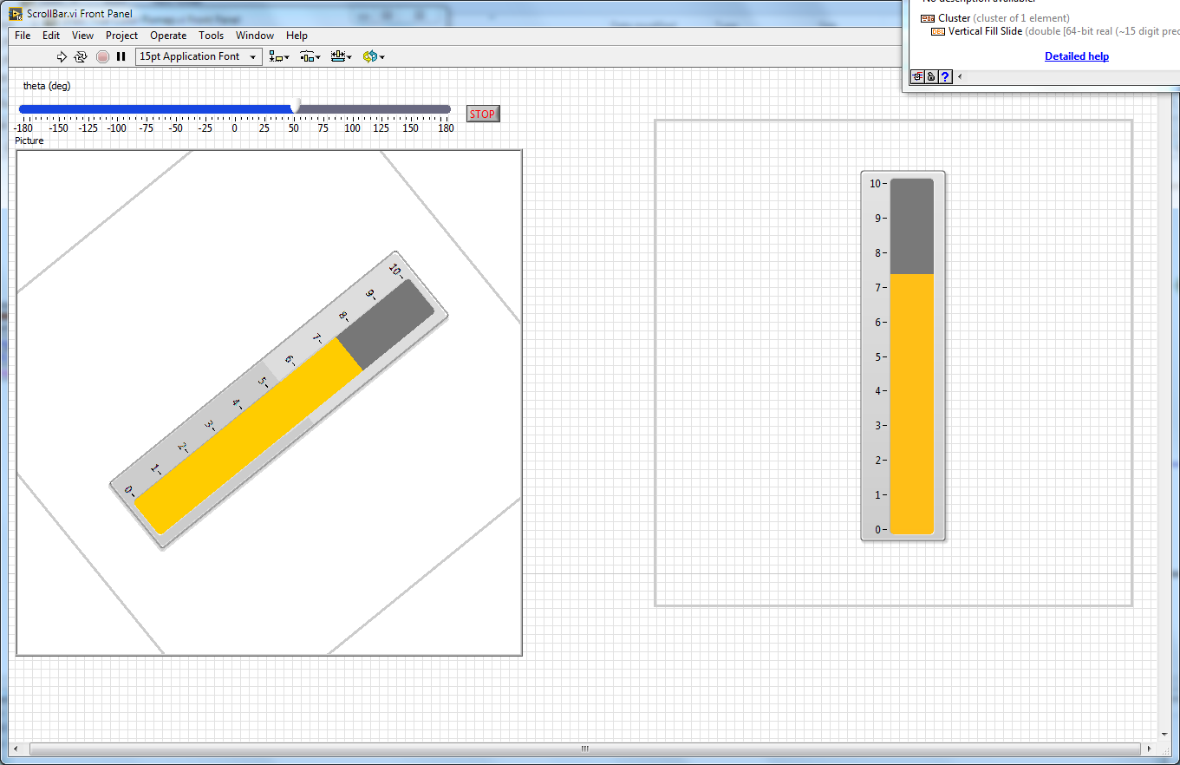Viewport: 1180px width, 765px height.
Task: Open the Help menu
Action: (297, 36)
